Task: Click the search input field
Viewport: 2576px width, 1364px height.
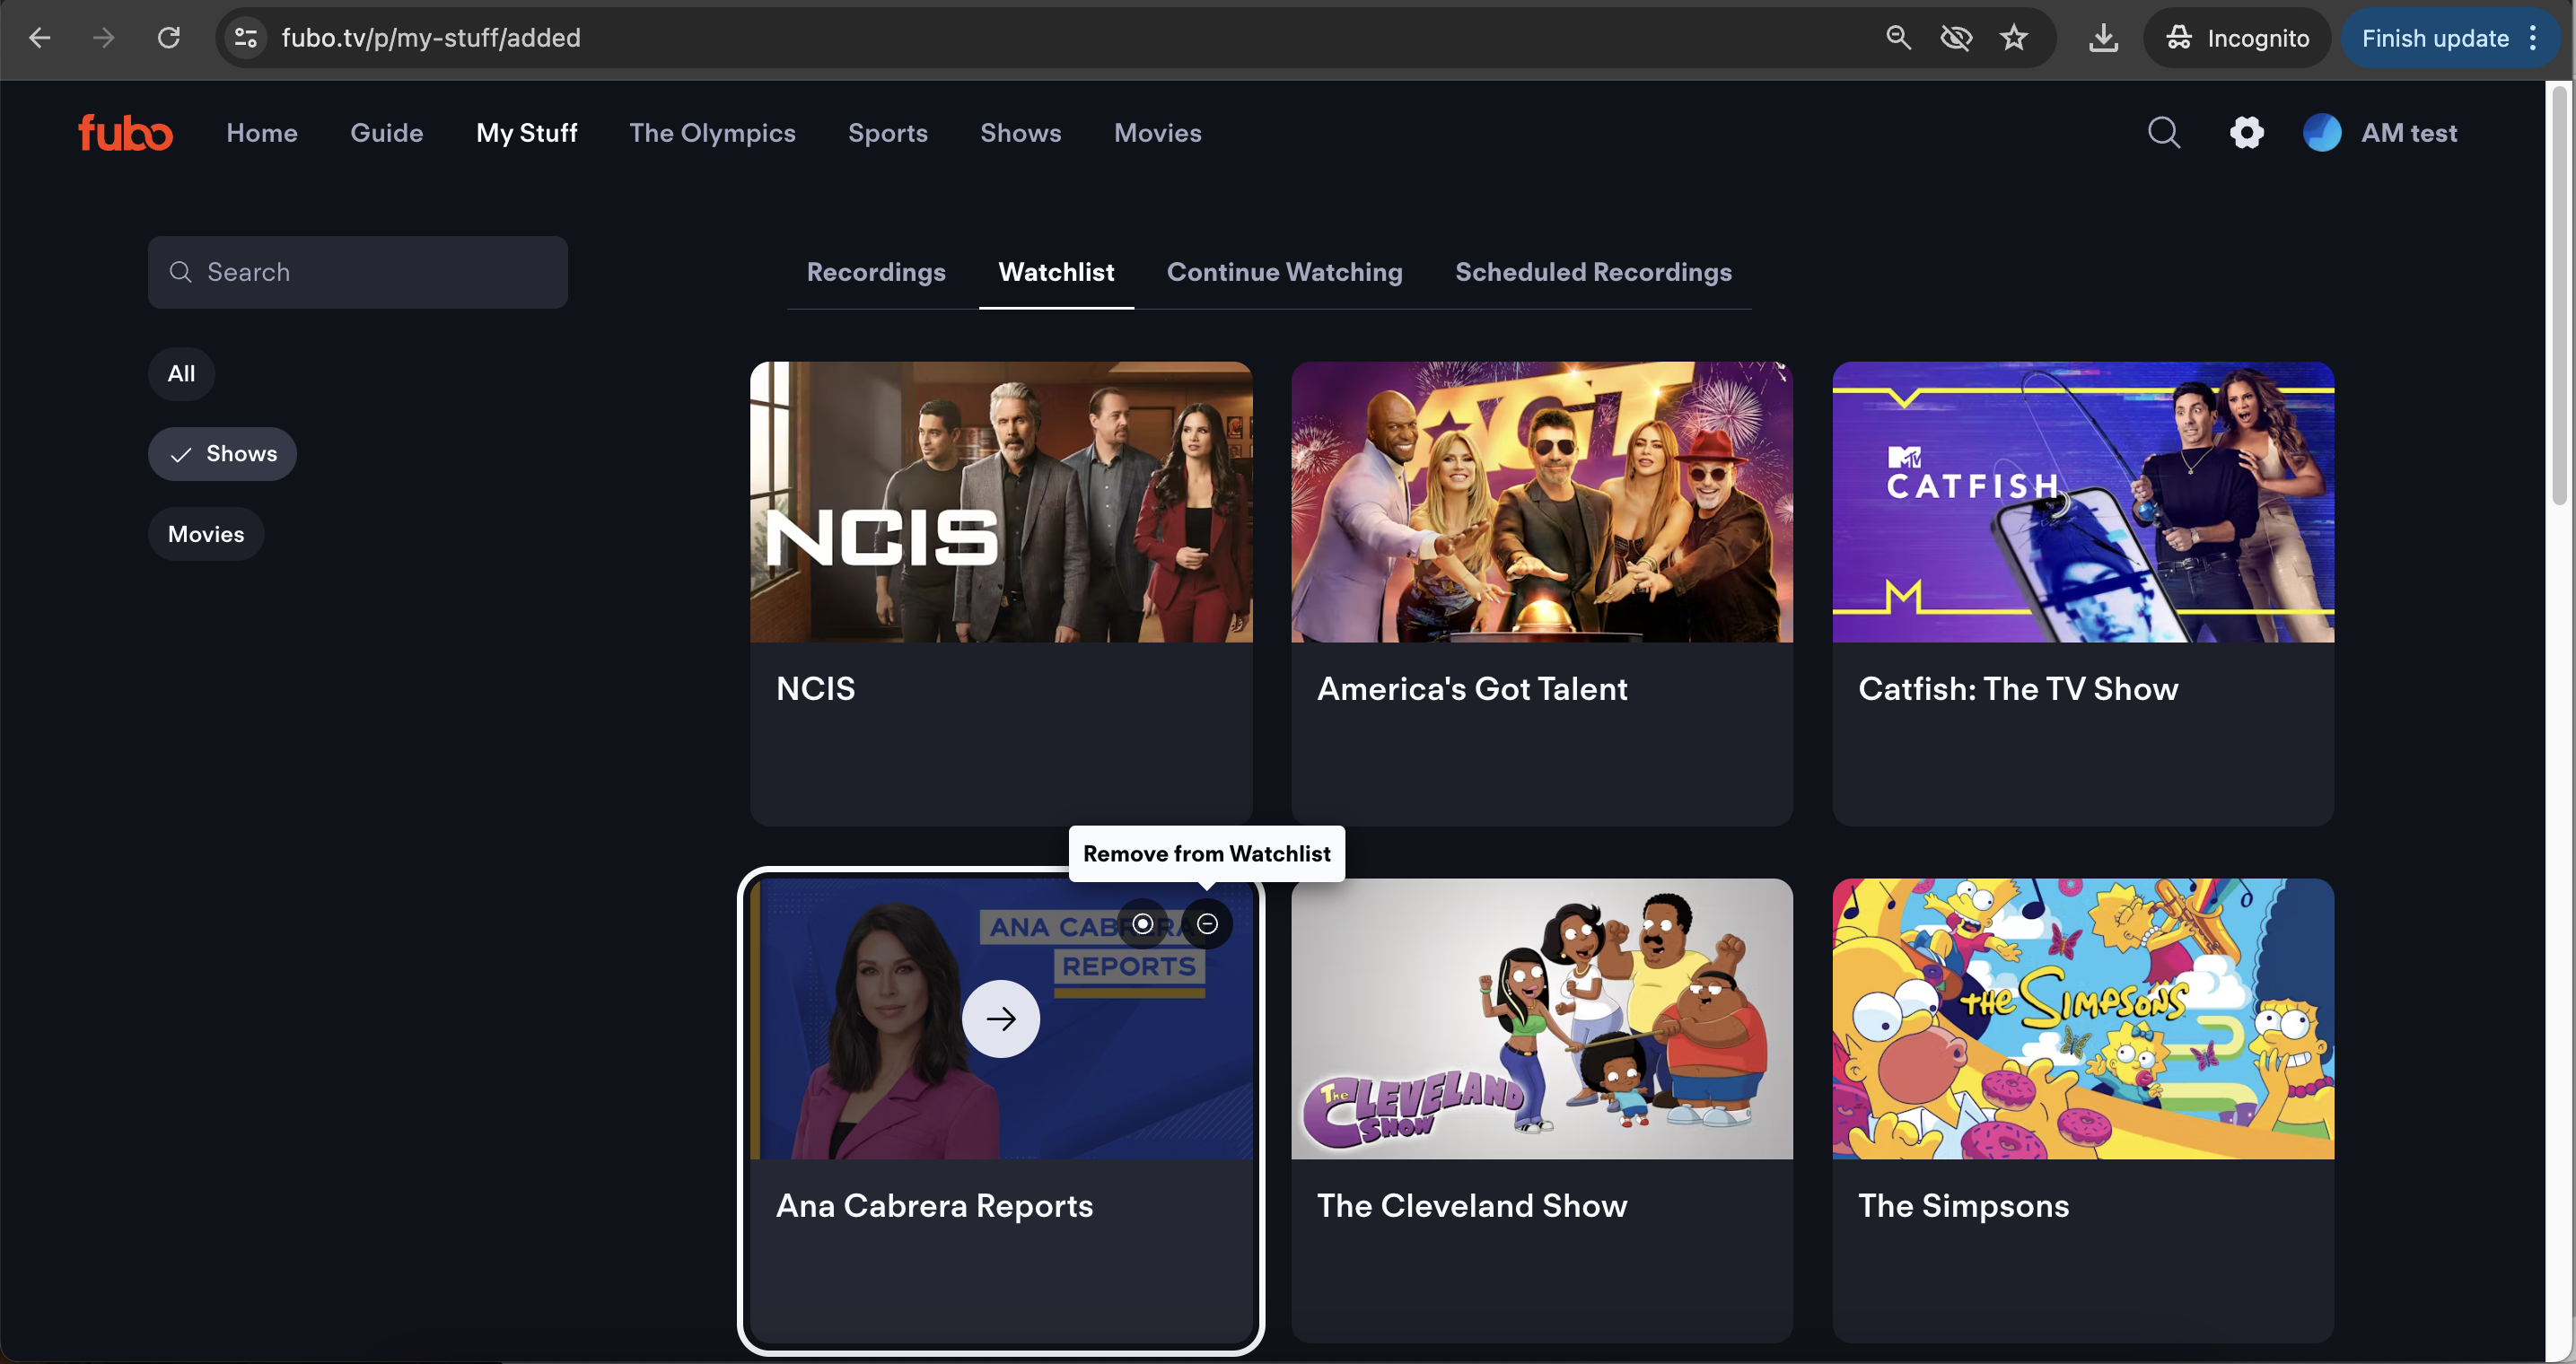Action: (358, 273)
